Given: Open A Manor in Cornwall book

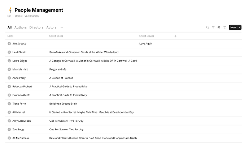Looking at the screenshot, I should (88, 61).
